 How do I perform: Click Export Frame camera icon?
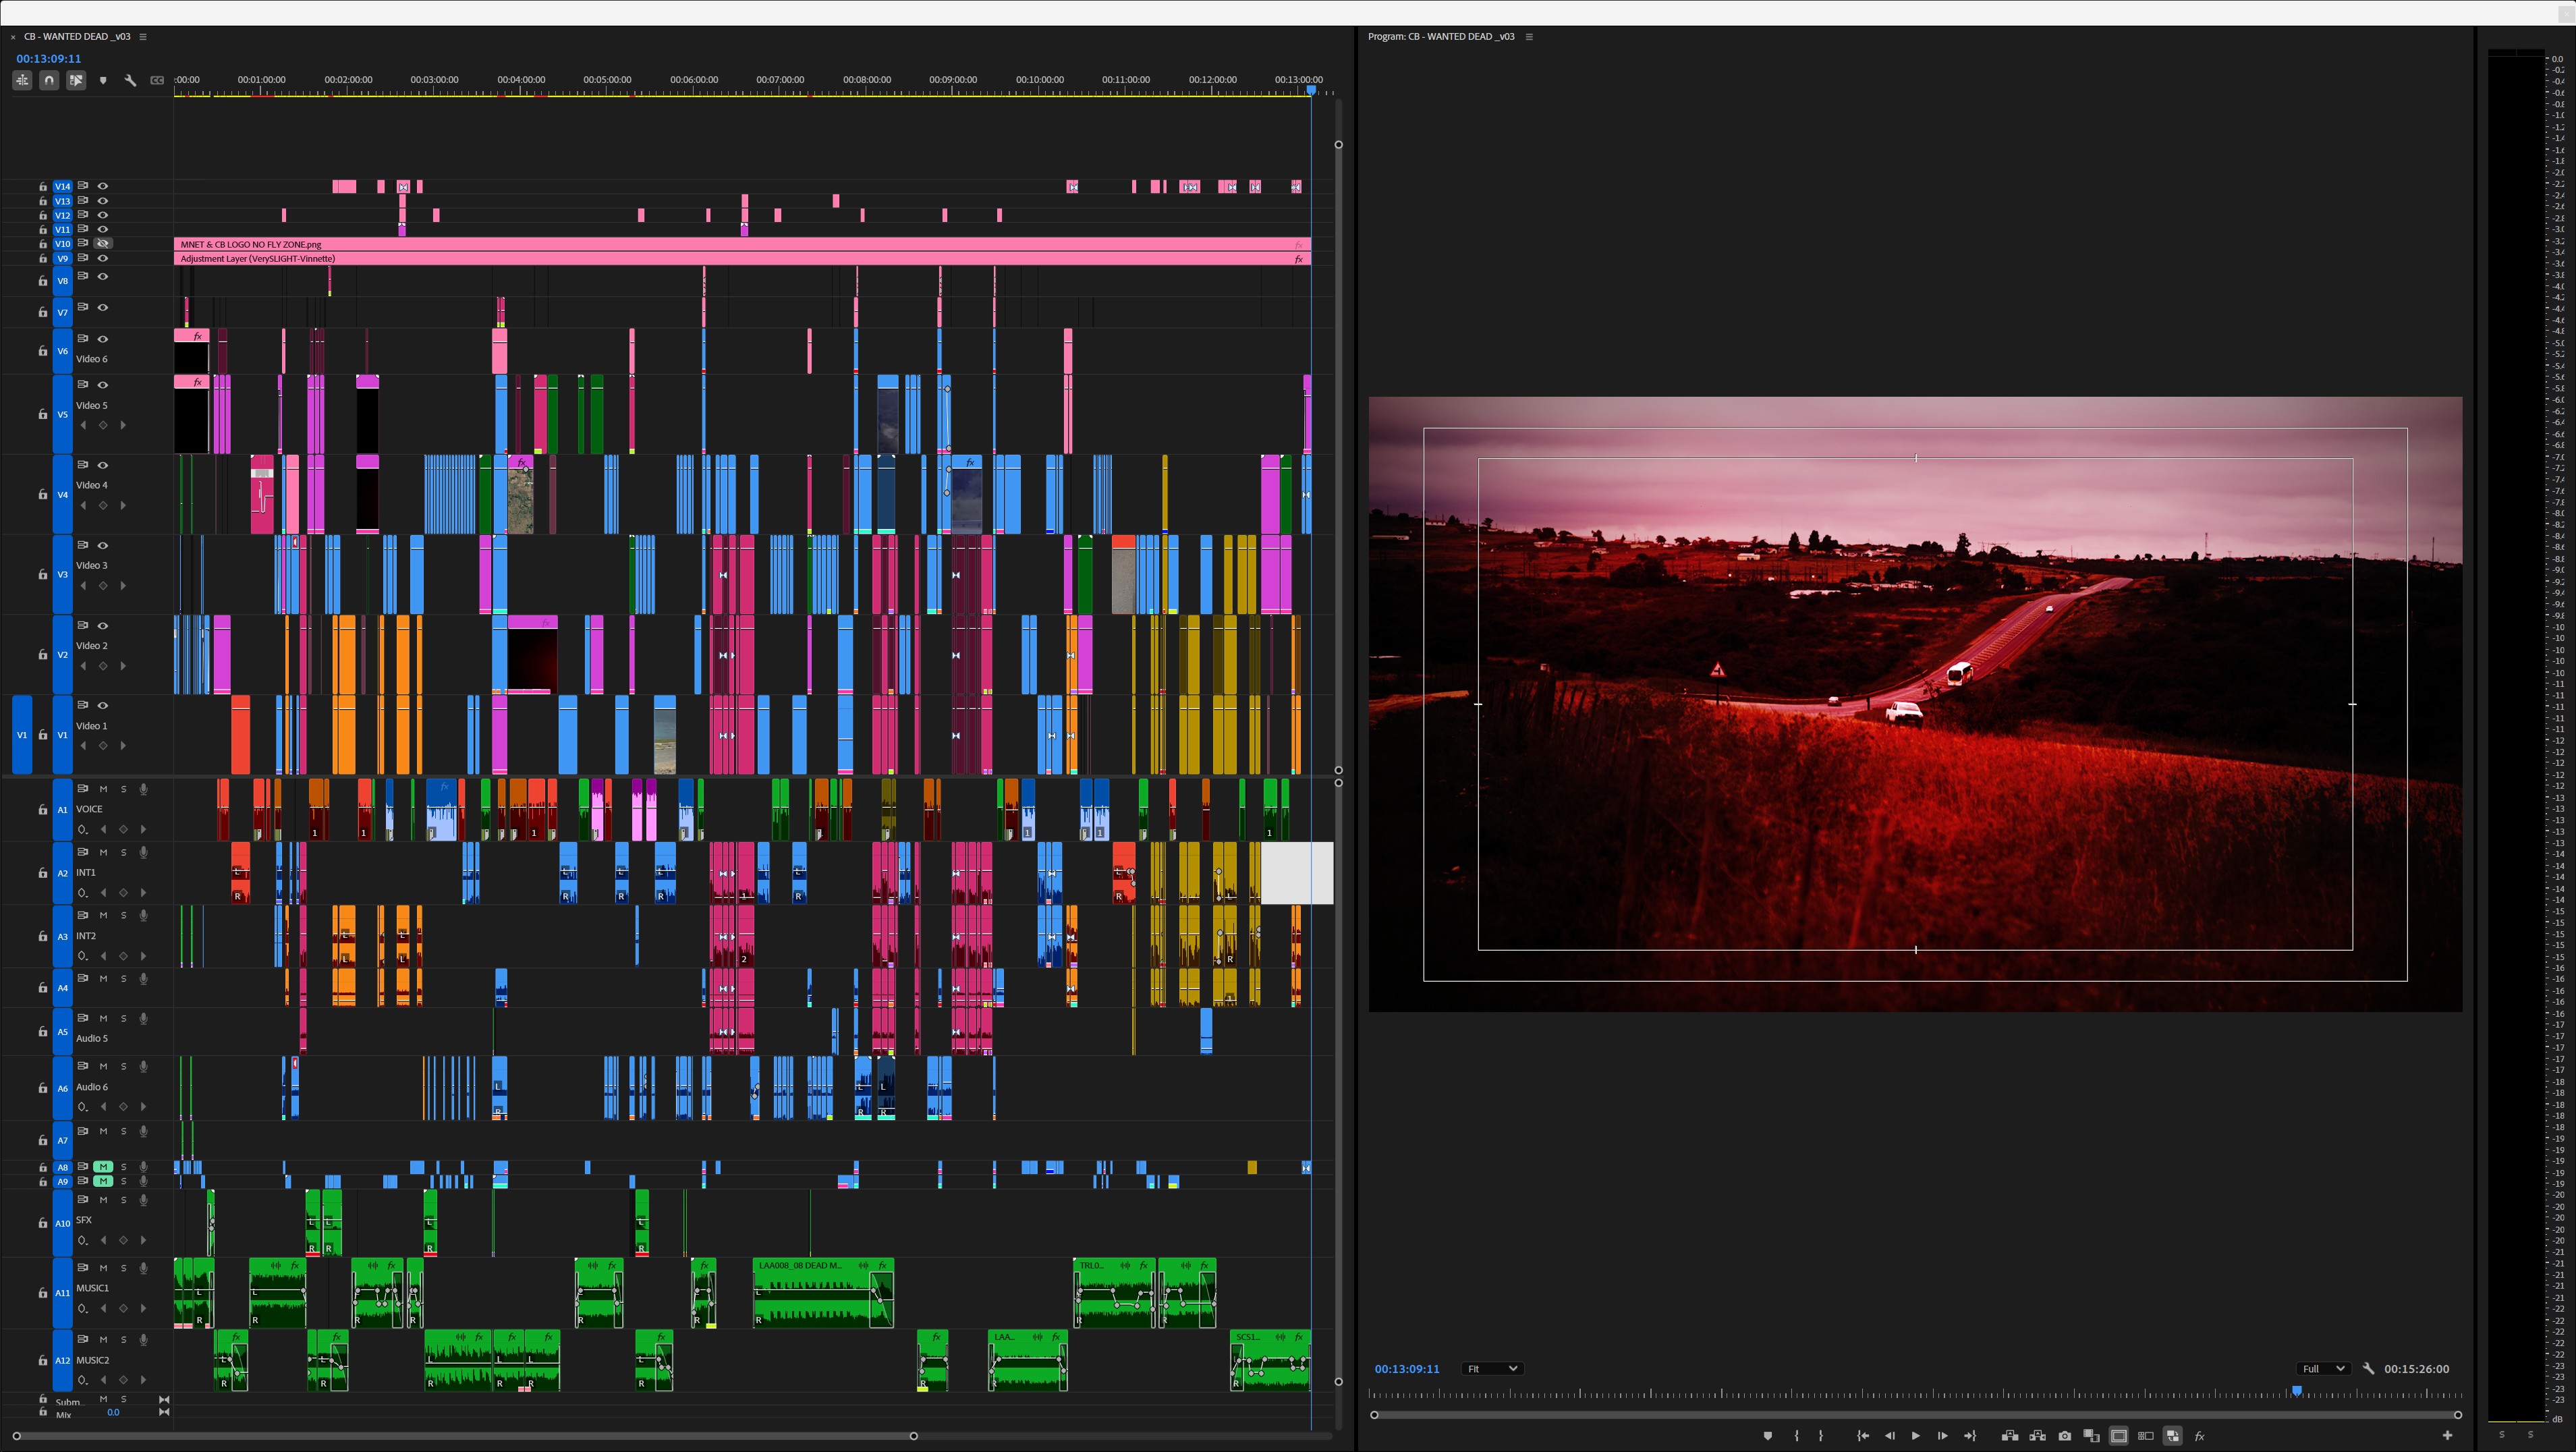pos(2064,1436)
